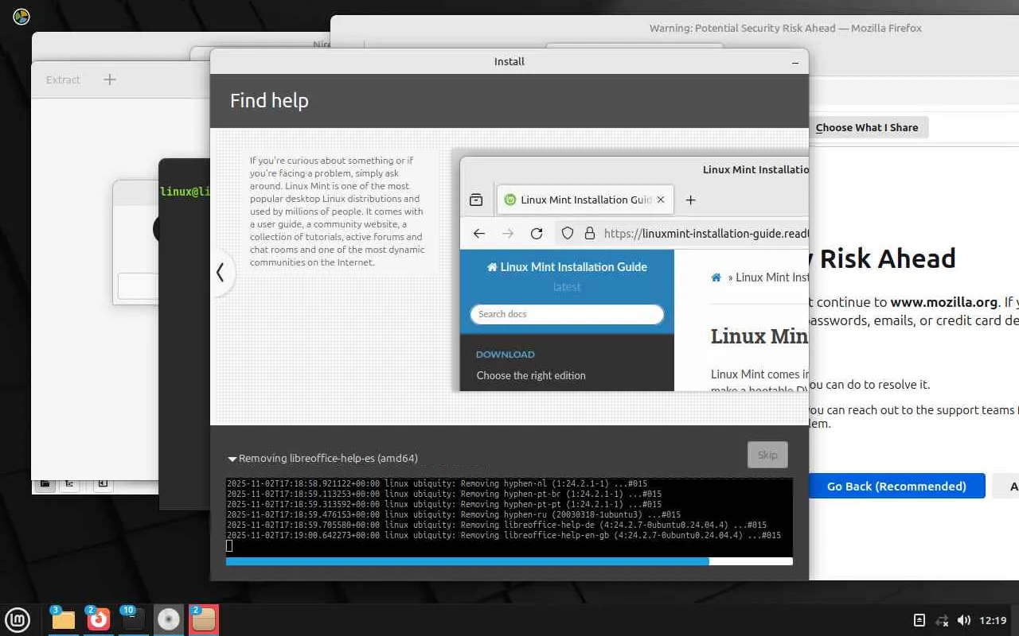Click the padlock icon in the slide's address bar
The height and width of the screenshot is (636, 1019).
click(590, 234)
